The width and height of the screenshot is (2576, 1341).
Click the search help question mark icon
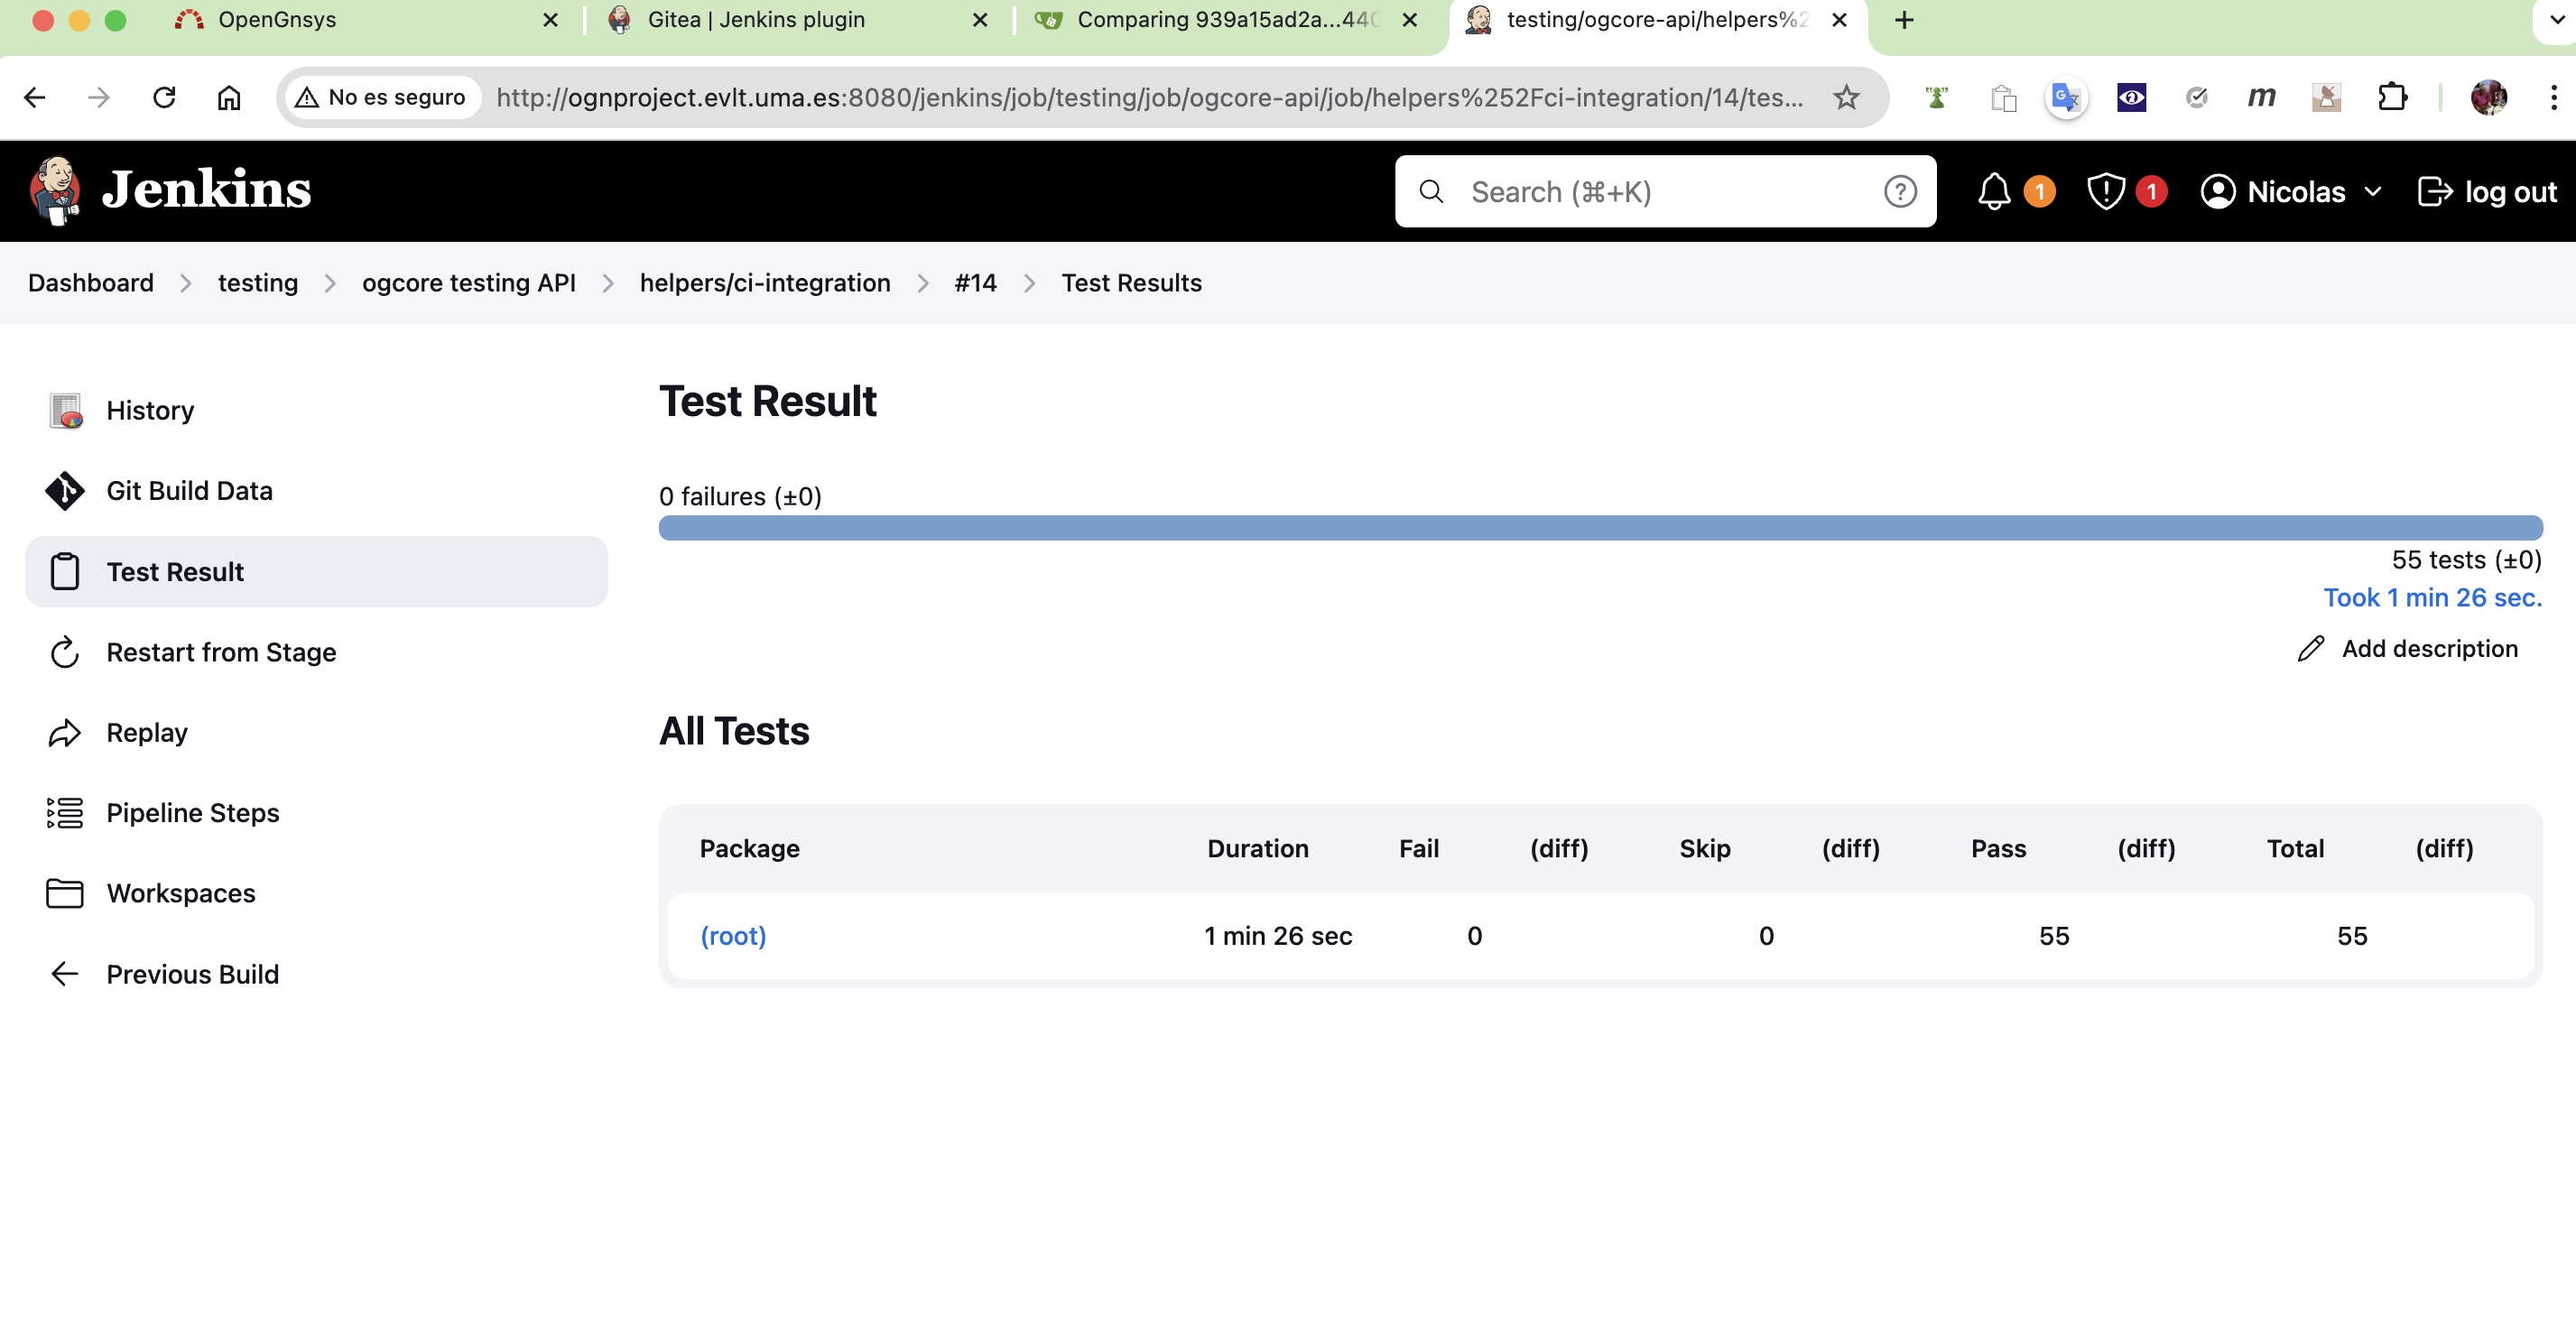1900,191
